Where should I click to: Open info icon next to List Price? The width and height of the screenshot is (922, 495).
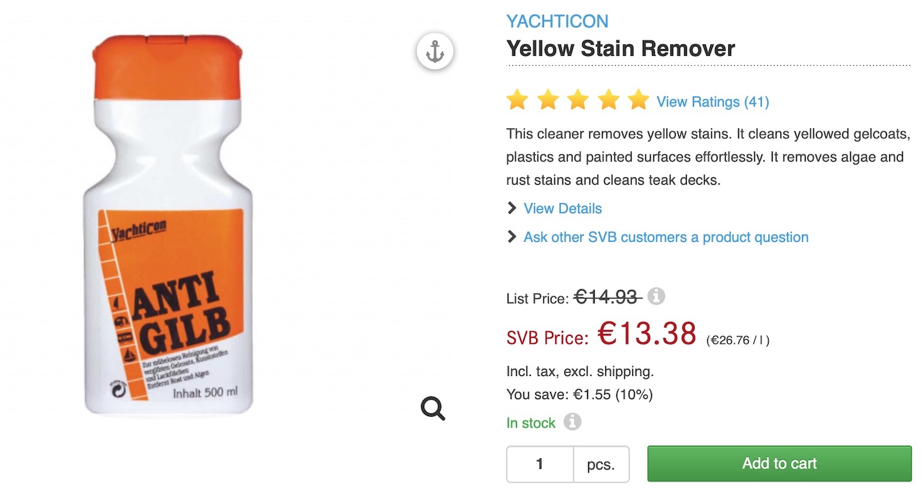click(656, 296)
